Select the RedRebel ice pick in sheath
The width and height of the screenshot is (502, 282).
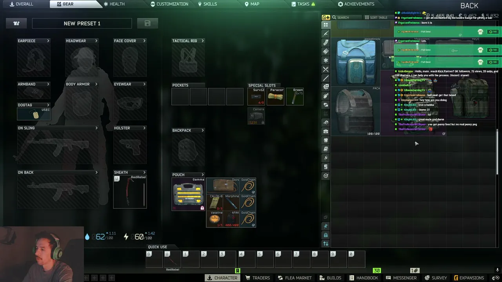click(x=130, y=192)
